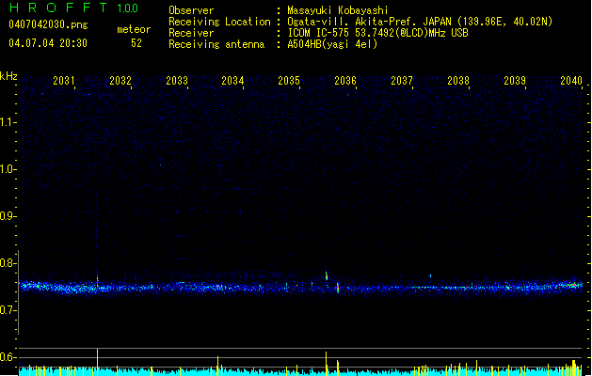The image size is (592, 376).
Task: Select the observer name Masayuki Kobayashi
Action: click(338, 10)
